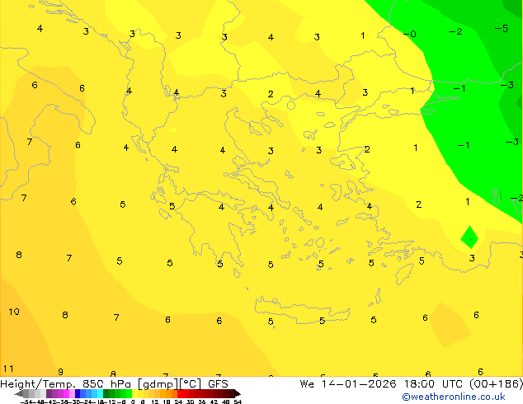
Task: Click the forecast date 'We 14-01-2026' text
Action: [x=348, y=383]
